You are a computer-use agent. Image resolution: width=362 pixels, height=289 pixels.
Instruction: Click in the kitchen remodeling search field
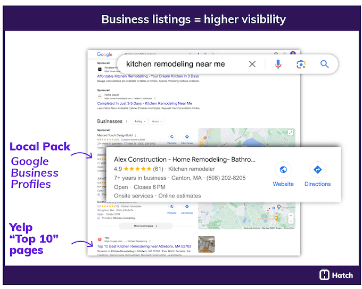[181, 64]
